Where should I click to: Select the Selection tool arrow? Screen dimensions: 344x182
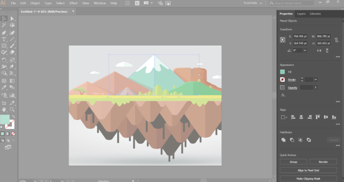[4, 19]
